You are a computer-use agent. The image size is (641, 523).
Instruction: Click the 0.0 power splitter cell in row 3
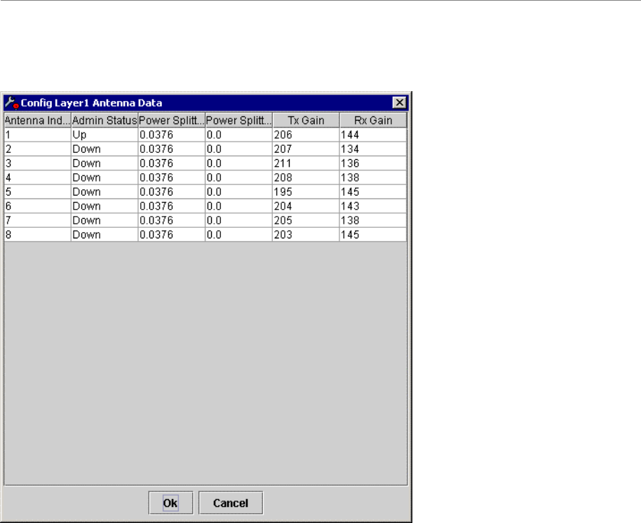pyautogui.click(x=238, y=163)
